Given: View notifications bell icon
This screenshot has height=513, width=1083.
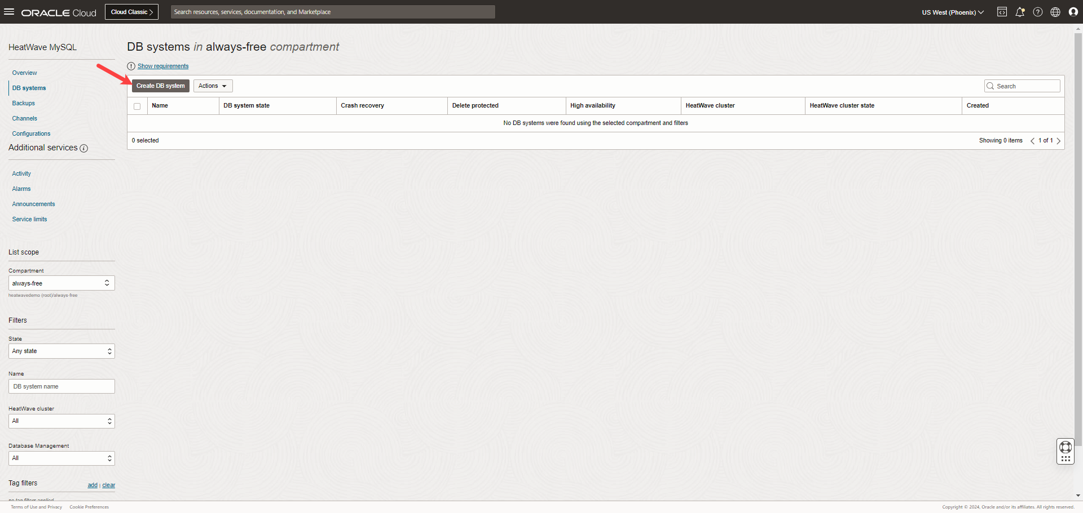Looking at the screenshot, I should (x=1020, y=12).
